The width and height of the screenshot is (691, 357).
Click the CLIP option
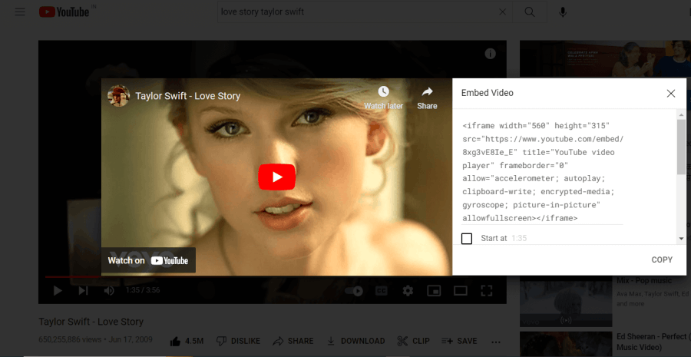click(x=413, y=341)
